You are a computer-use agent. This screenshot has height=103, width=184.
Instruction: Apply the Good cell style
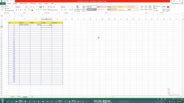click(x=112, y=7)
